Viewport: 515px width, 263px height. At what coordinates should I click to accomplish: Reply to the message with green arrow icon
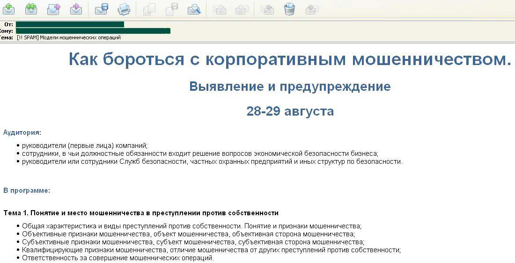pos(9,9)
